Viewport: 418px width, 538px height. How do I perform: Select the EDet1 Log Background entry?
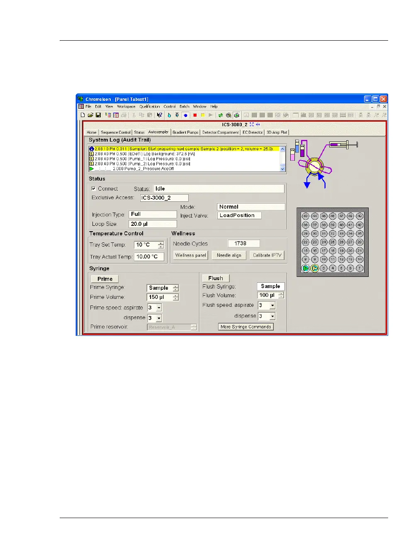[x=185, y=154]
